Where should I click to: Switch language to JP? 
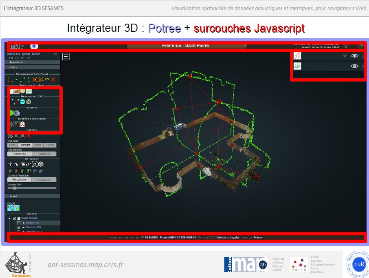(28, 58)
